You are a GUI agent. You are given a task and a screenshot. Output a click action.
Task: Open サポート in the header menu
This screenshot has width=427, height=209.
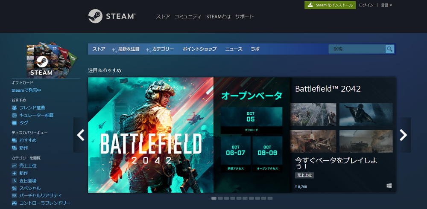pyautogui.click(x=245, y=17)
